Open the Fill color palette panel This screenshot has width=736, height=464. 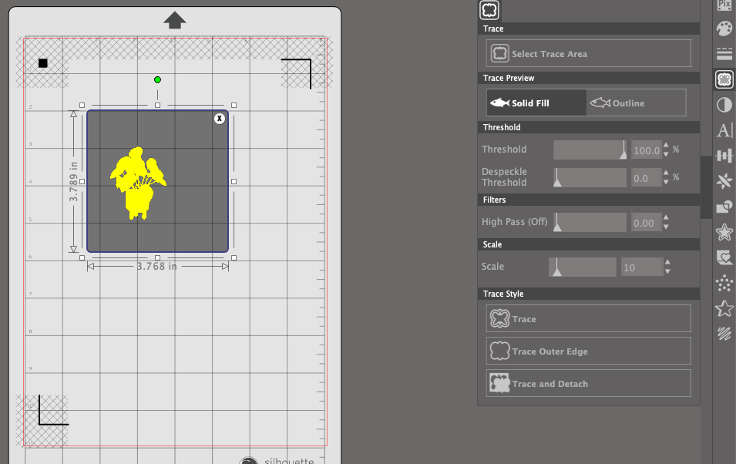[x=724, y=29]
